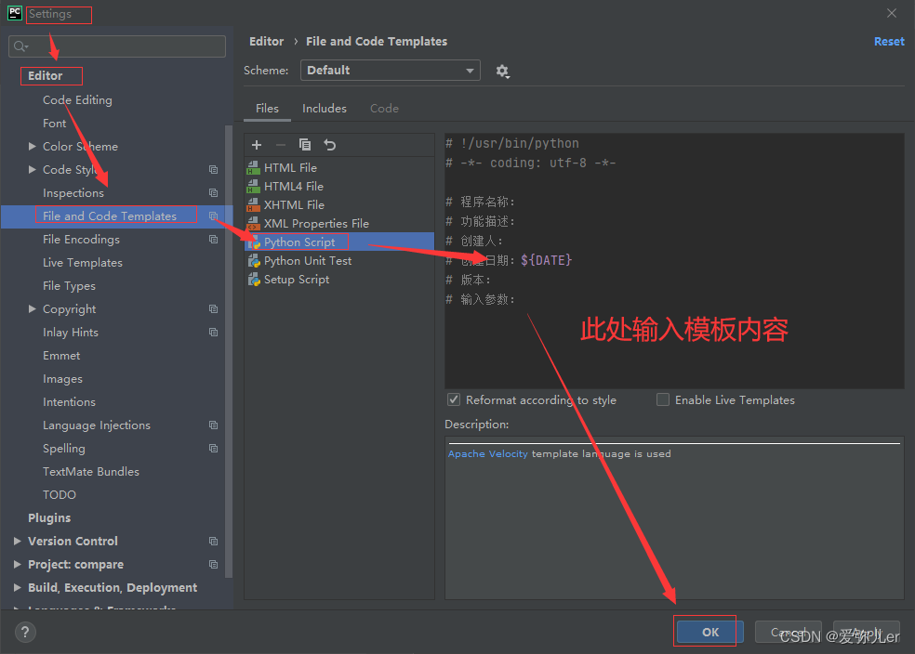Click the Setup Script file icon
Image resolution: width=915 pixels, height=654 pixels.
pos(254,280)
